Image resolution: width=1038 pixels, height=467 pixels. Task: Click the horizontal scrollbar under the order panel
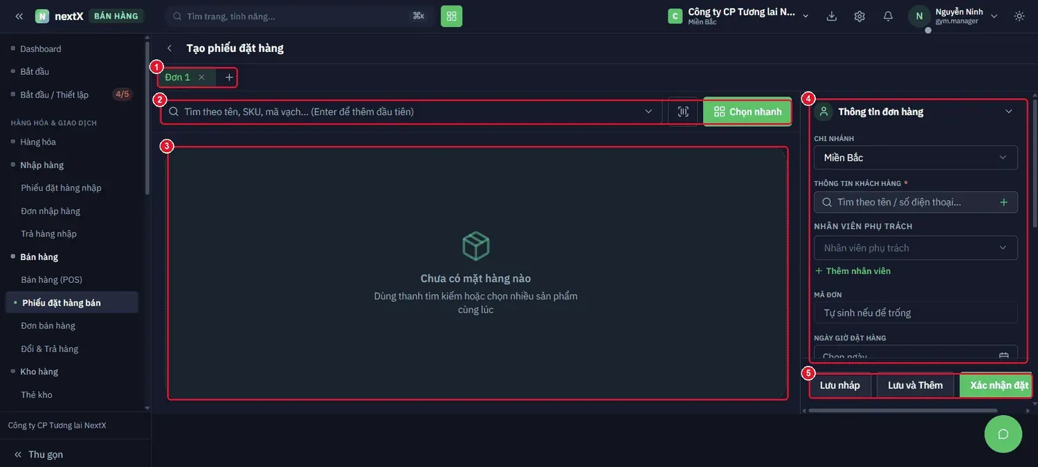point(902,410)
